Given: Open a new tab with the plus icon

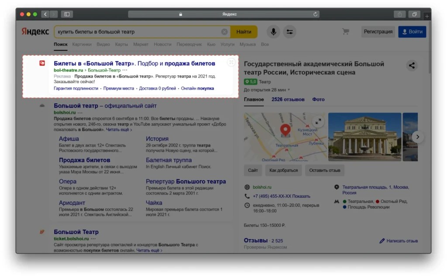Looking at the screenshot, I should pos(427,16).
